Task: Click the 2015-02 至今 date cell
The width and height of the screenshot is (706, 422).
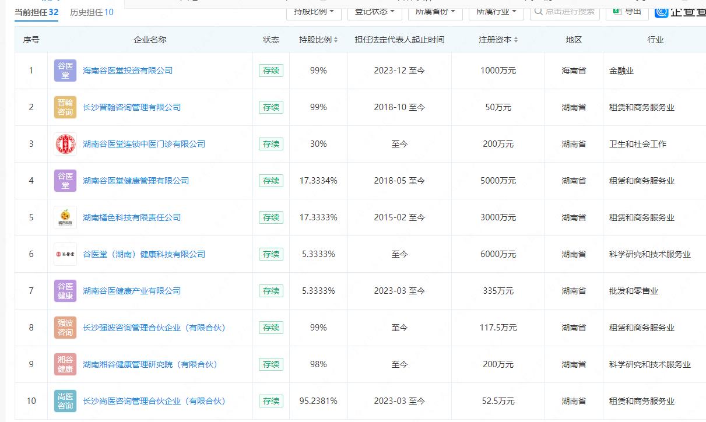Action: (x=399, y=217)
